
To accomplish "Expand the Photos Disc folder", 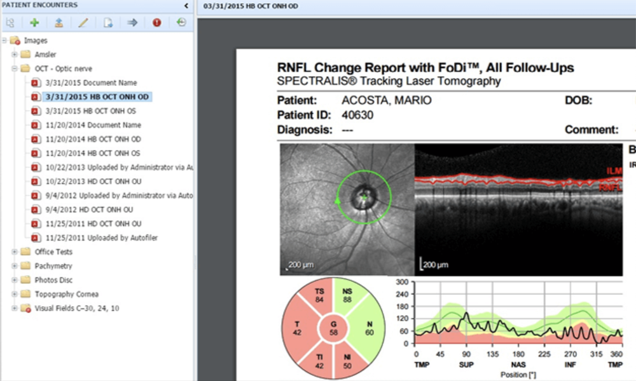I will (x=15, y=280).
